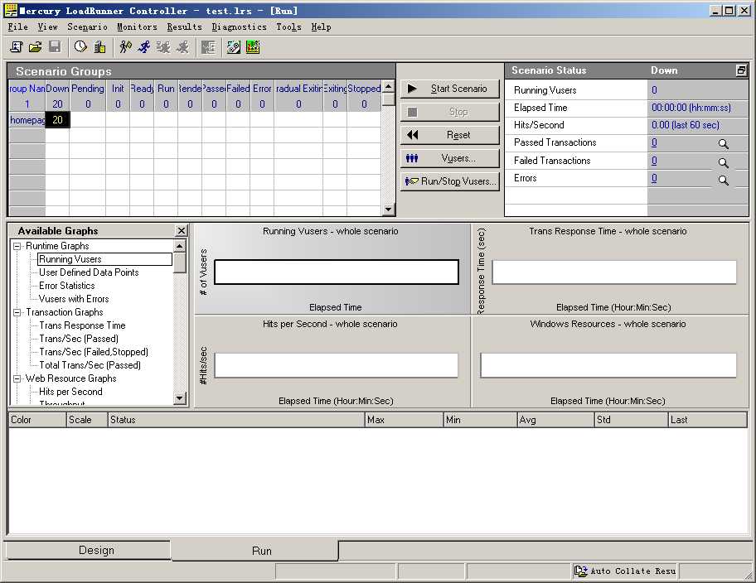Click the Initialize Vusers flag runner icon

click(125, 46)
